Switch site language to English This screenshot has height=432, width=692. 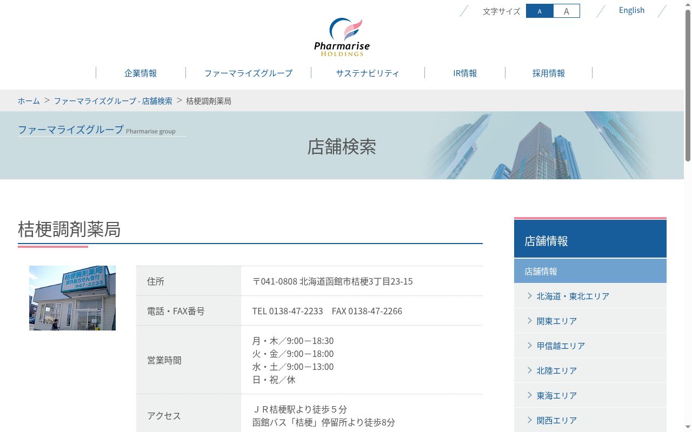click(631, 10)
